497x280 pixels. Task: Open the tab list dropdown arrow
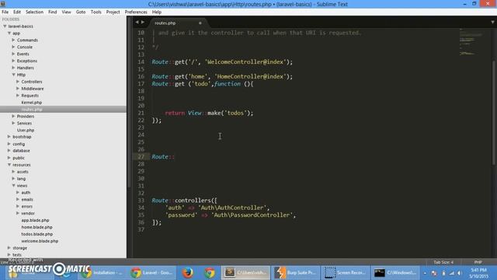coord(492,23)
